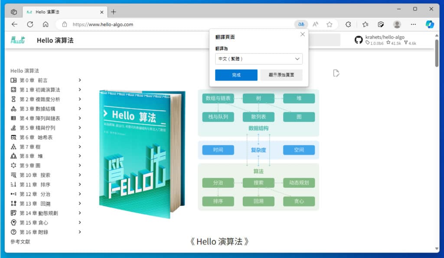The height and width of the screenshot is (258, 444).
Task: Open the 參考文獻 sidebar link
Action: pyautogui.click(x=20, y=242)
